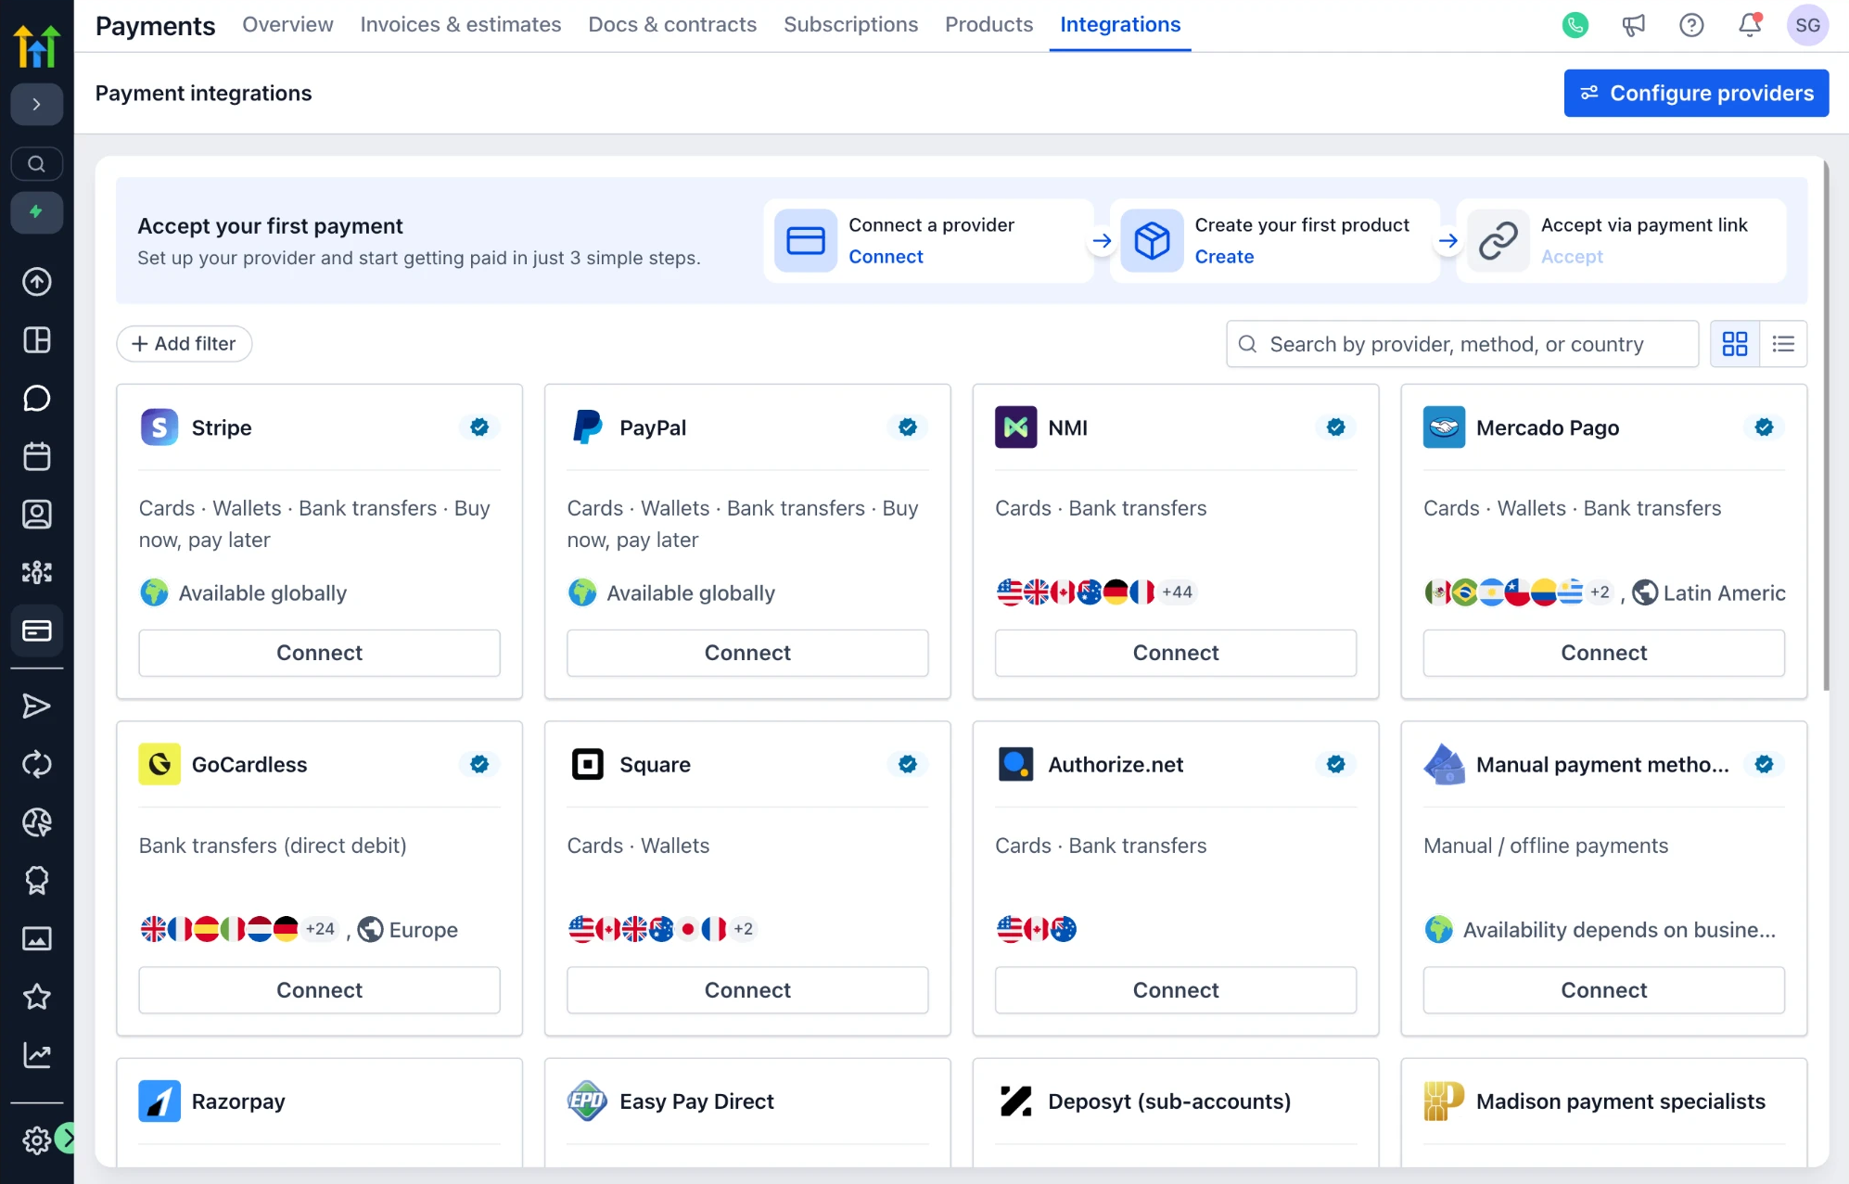Click the Madison payment specialists card title
Viewport: 1849px width, 1184px height.
pos(1621,1101)
